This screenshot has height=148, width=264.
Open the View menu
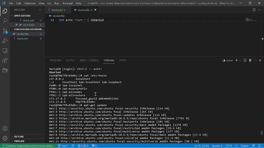pos(41,3)
